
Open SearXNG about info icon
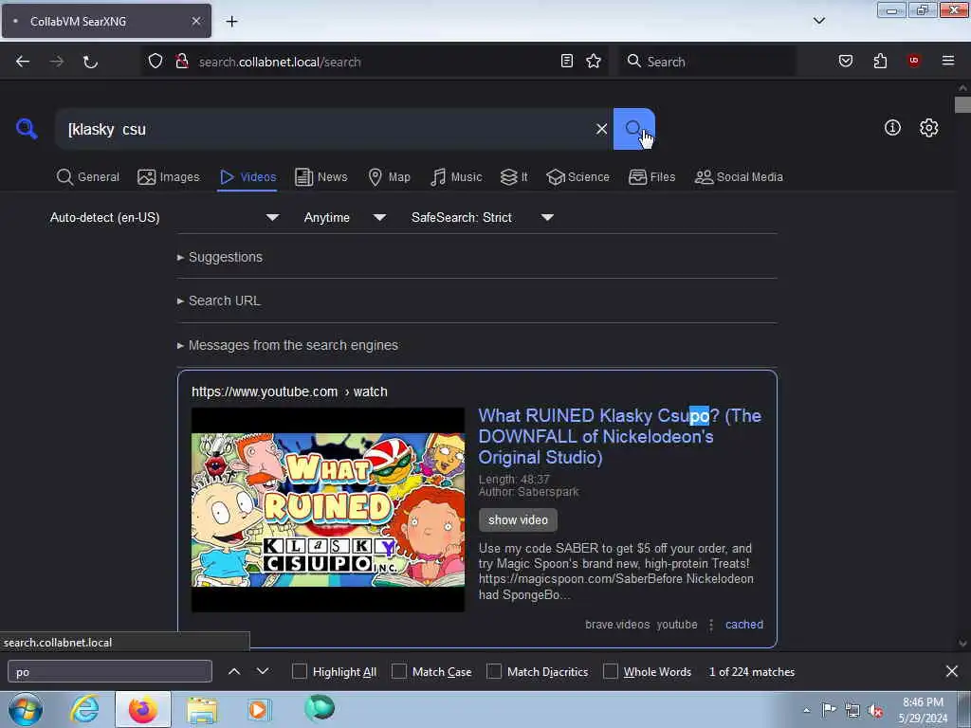[892, 128]
